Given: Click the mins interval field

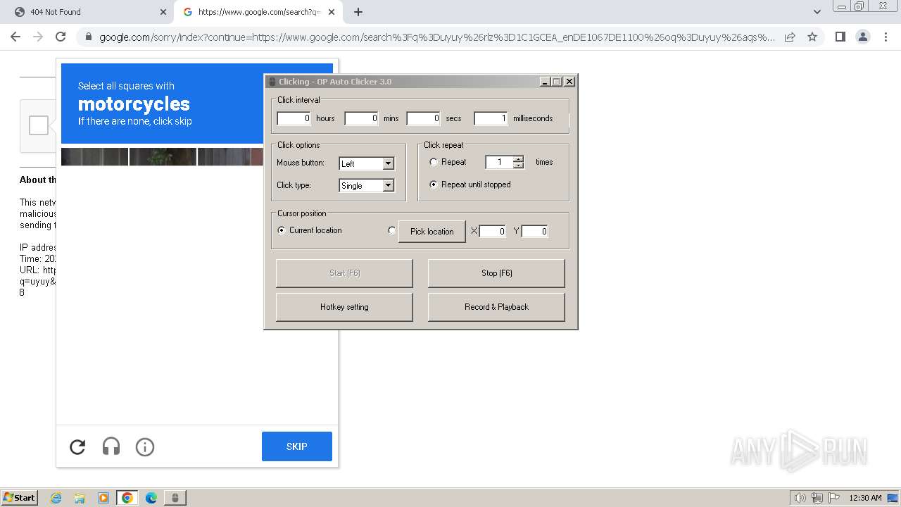Looking at the screenshot, I should [362, 118].
